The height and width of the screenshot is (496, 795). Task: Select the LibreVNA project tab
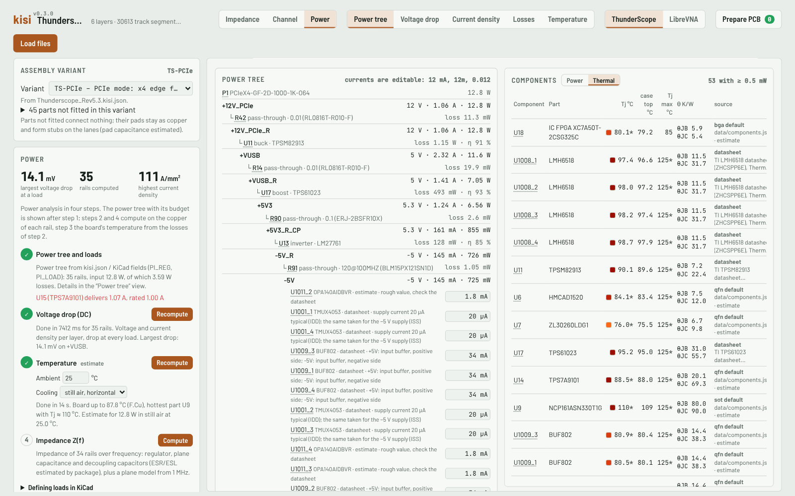click(683, 19)
